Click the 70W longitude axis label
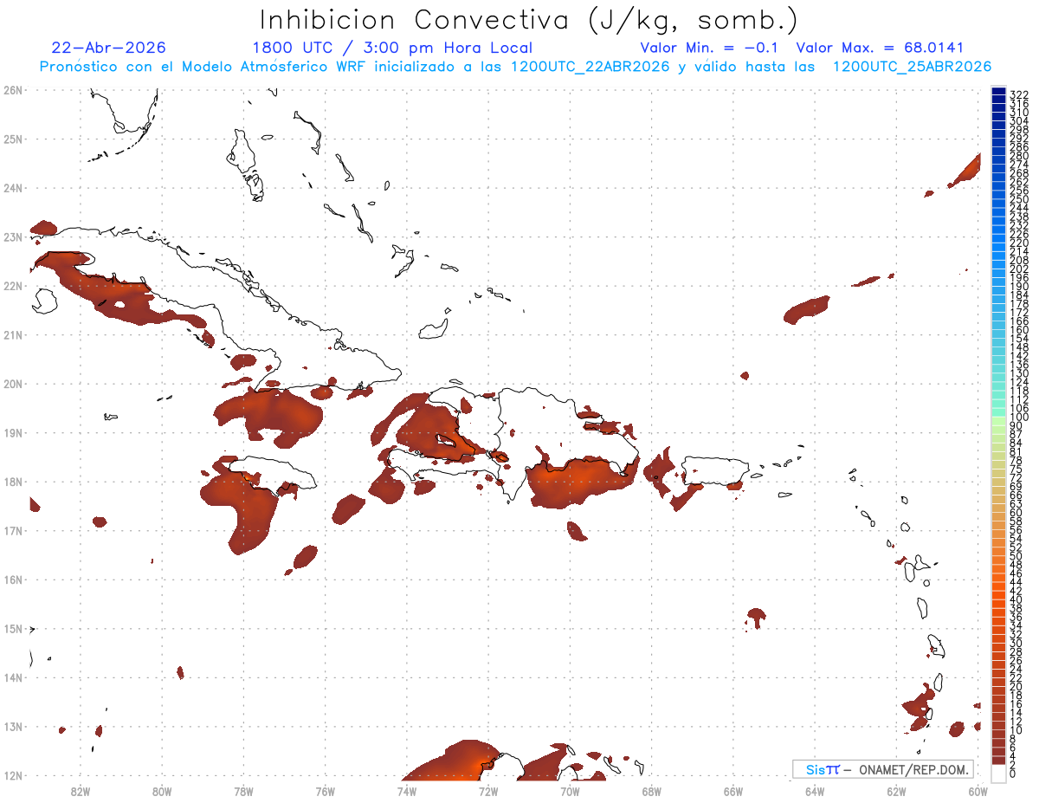Image resolution: width=1039 pixels, height=803 pixels. (570, 790)
